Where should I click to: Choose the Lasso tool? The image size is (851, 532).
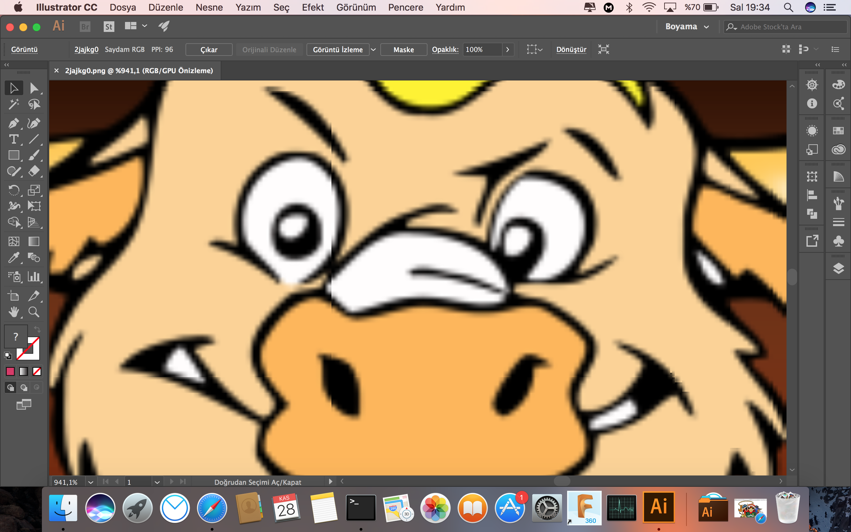[34, 104]
